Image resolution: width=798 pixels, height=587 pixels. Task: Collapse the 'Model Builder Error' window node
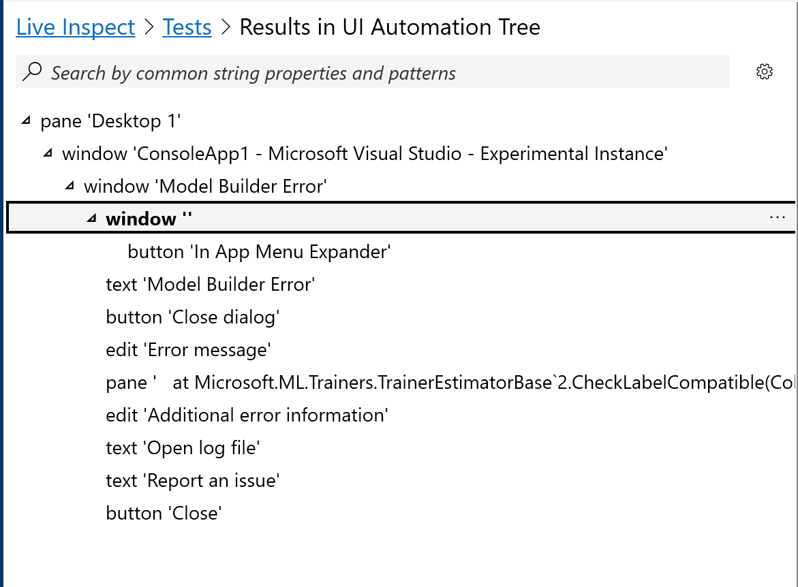[x=69, y=186]
